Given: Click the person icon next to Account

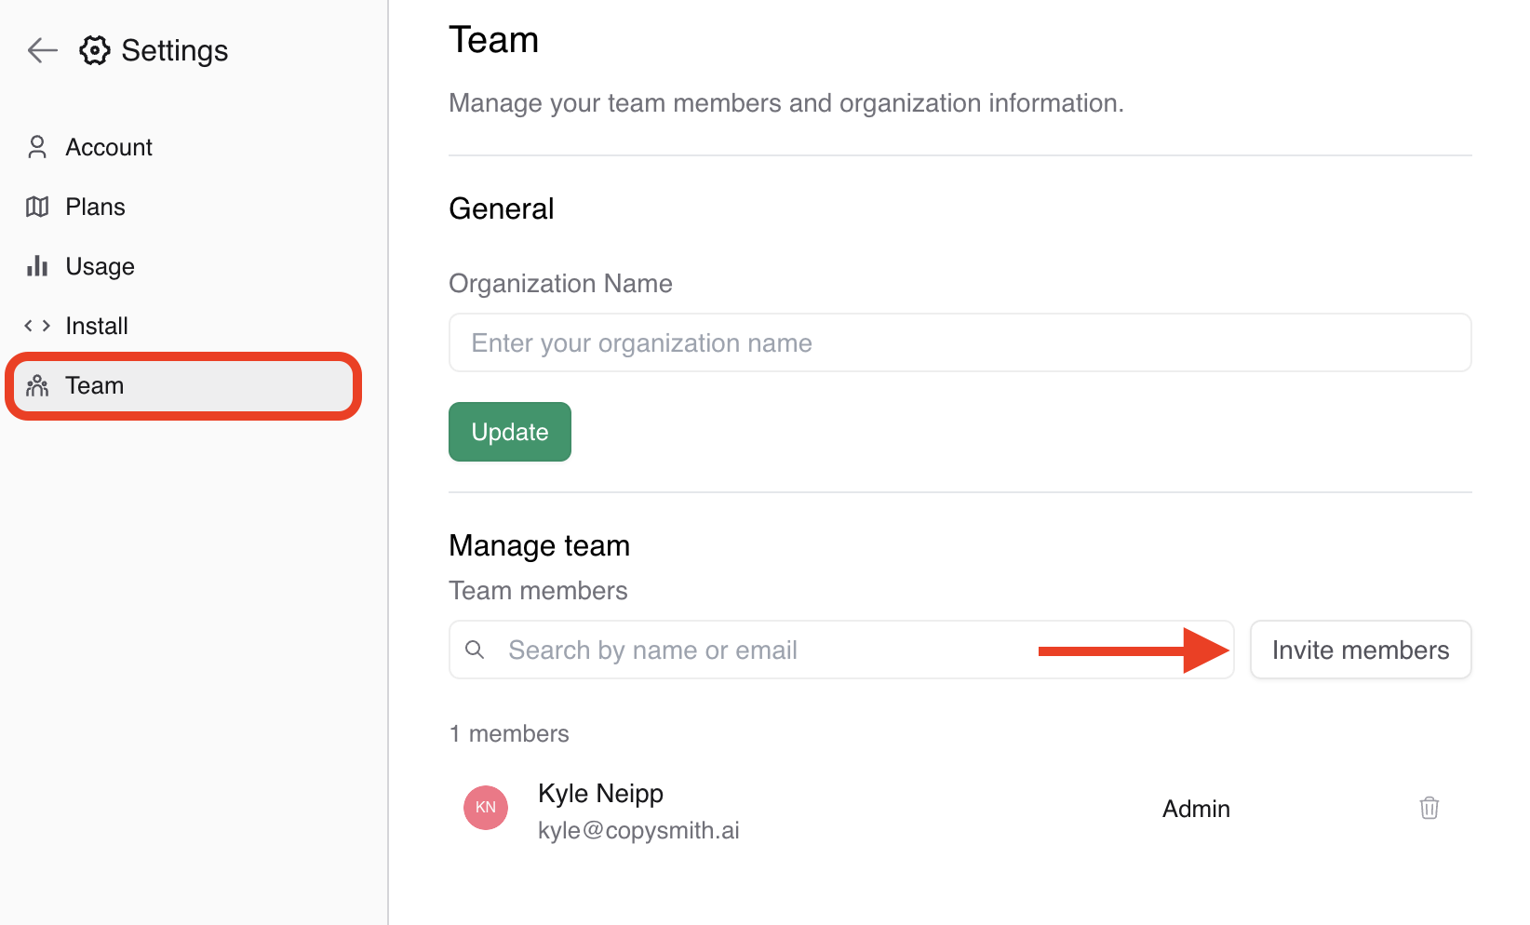Looking at the screenshot, I should coord(37,147).
